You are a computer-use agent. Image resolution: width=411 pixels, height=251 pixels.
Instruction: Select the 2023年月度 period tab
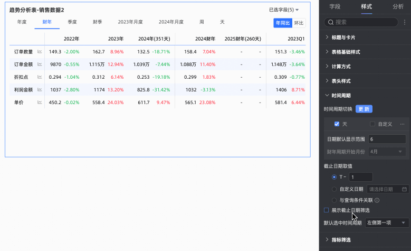click(x=130, y=22)
